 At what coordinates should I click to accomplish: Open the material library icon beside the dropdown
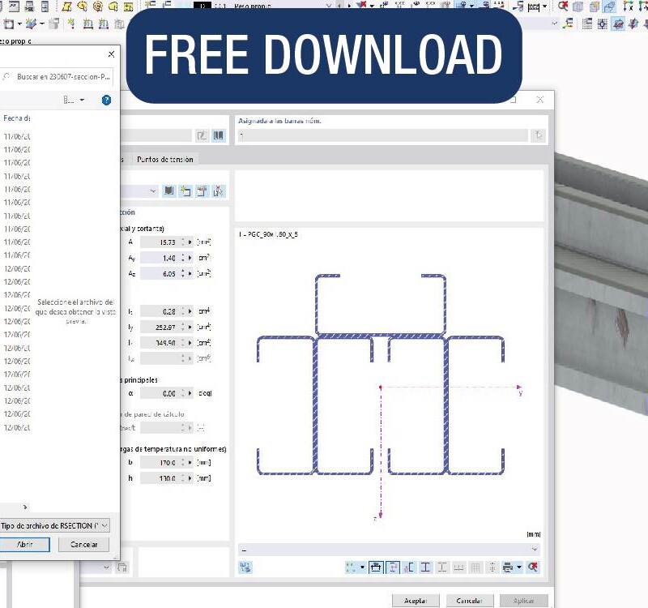pyautogui.click(x=169, y=191)
